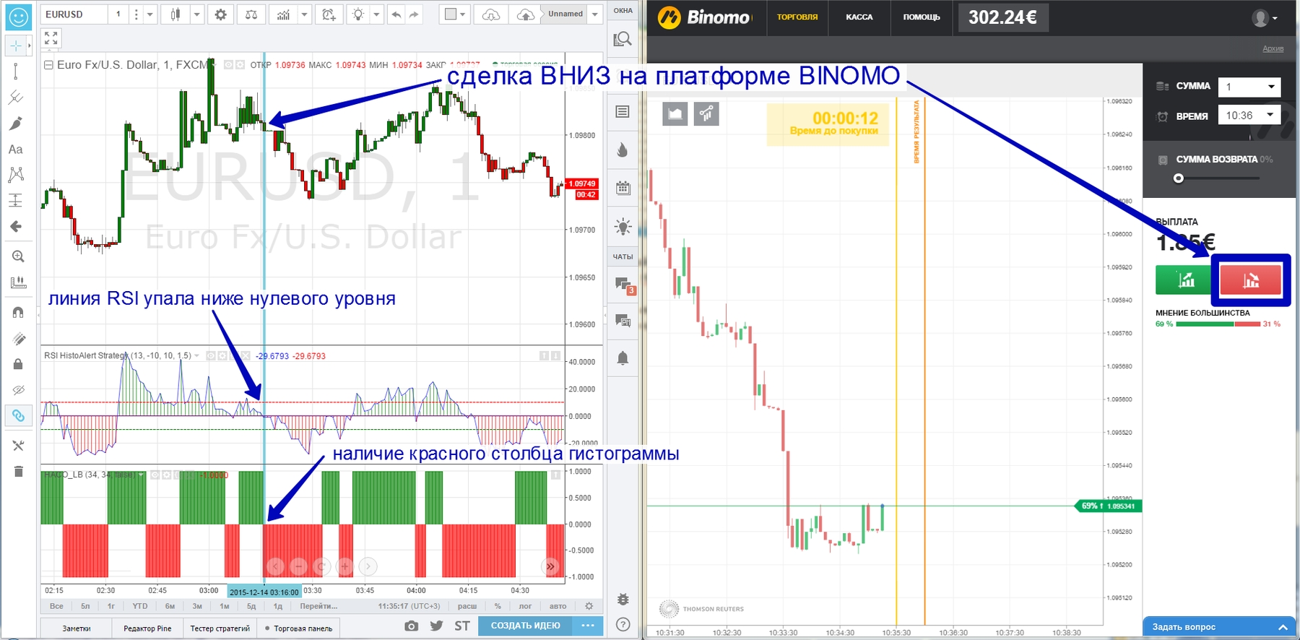1300x640 pixels.
Task: Activate the zoom in magnifier tool
Action: tap(18, 256)
